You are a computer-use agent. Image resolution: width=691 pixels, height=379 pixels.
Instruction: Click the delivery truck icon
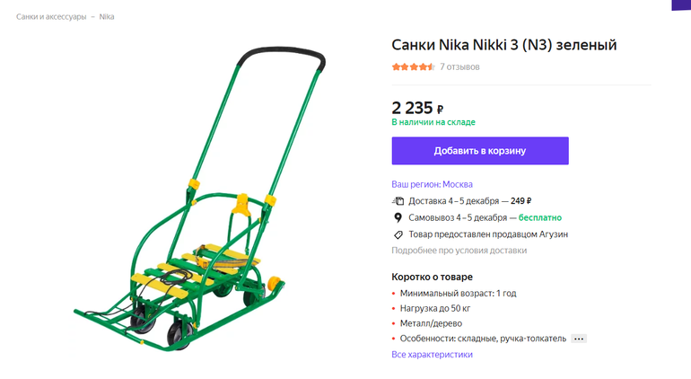coord(398,201)
